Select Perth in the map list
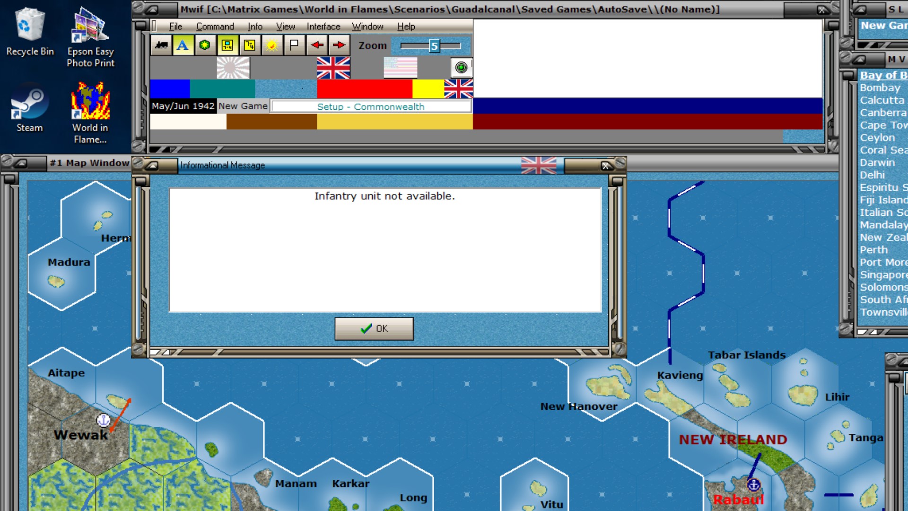Screen dimensions: 908x511 873,250
